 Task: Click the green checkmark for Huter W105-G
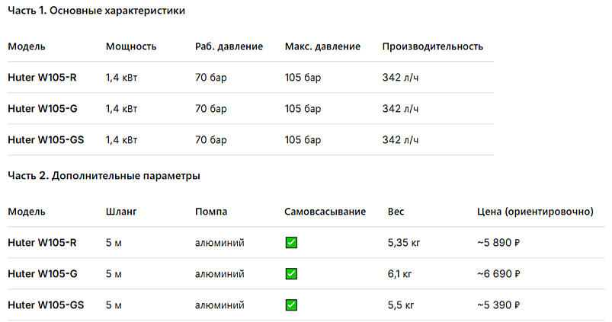click(x=291, y=273)
